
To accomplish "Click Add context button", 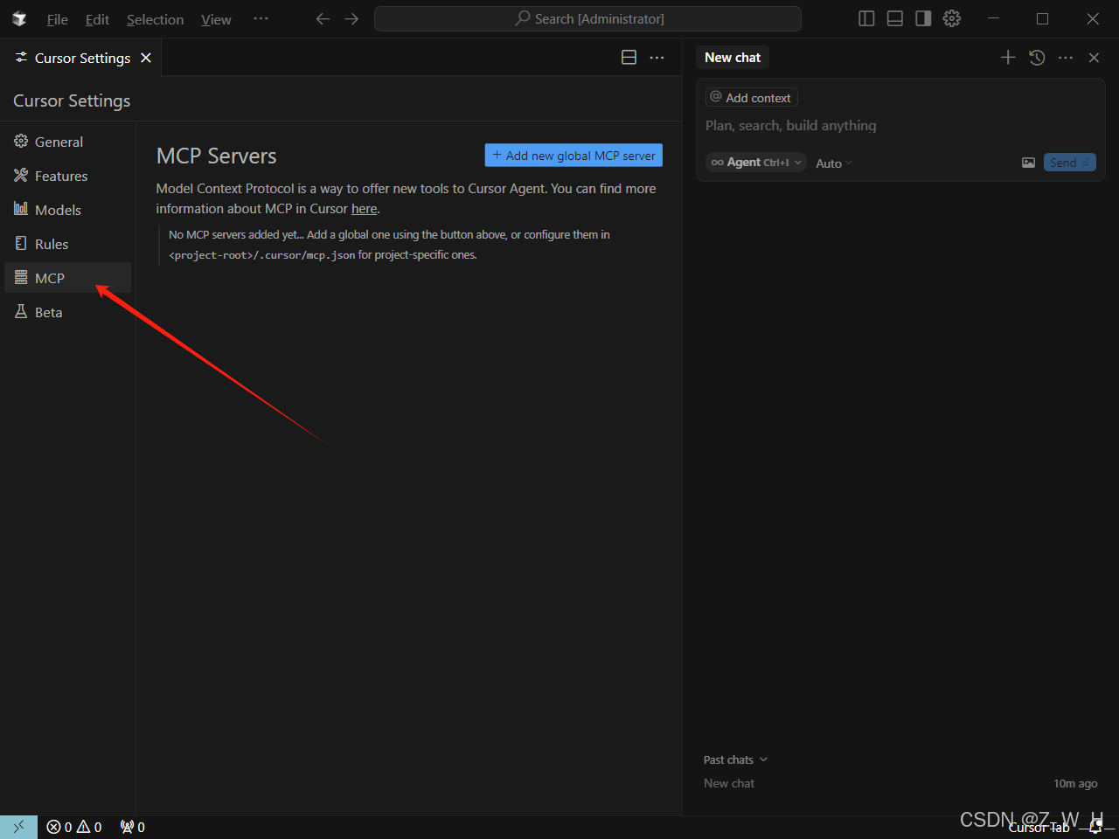I will [x=751, y=98].
